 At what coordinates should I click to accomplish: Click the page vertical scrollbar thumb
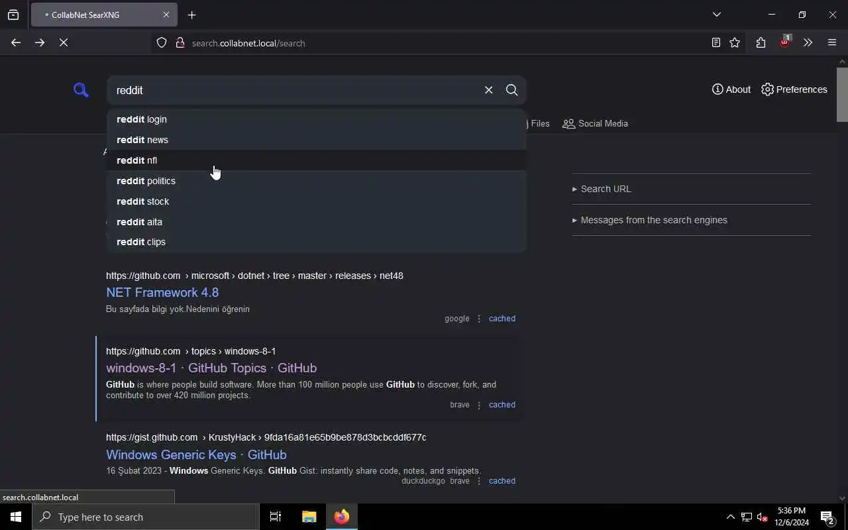coord(842,94)
